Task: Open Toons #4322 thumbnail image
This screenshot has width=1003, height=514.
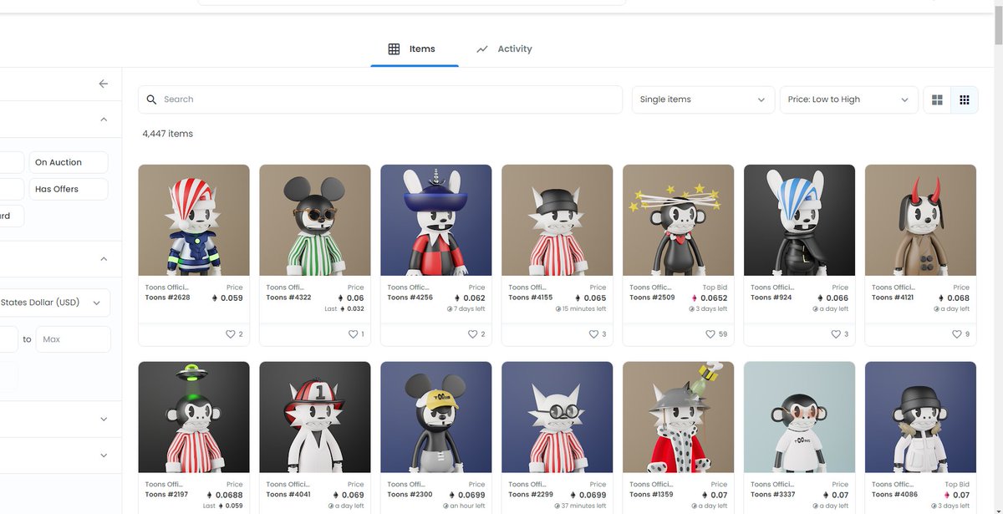Action: [x=315, y=220]
